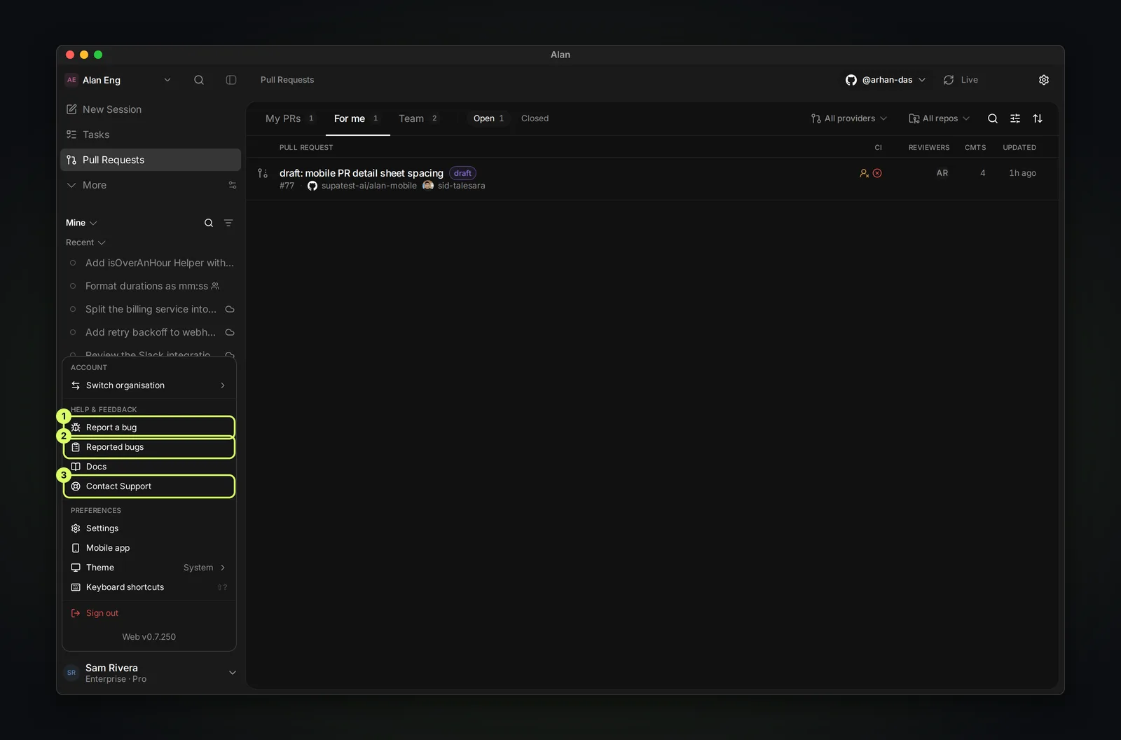The height and width of the screenshot is (740, 1121).
Task: Expand the Mine sessions dropdown
Action: (81, 223)
